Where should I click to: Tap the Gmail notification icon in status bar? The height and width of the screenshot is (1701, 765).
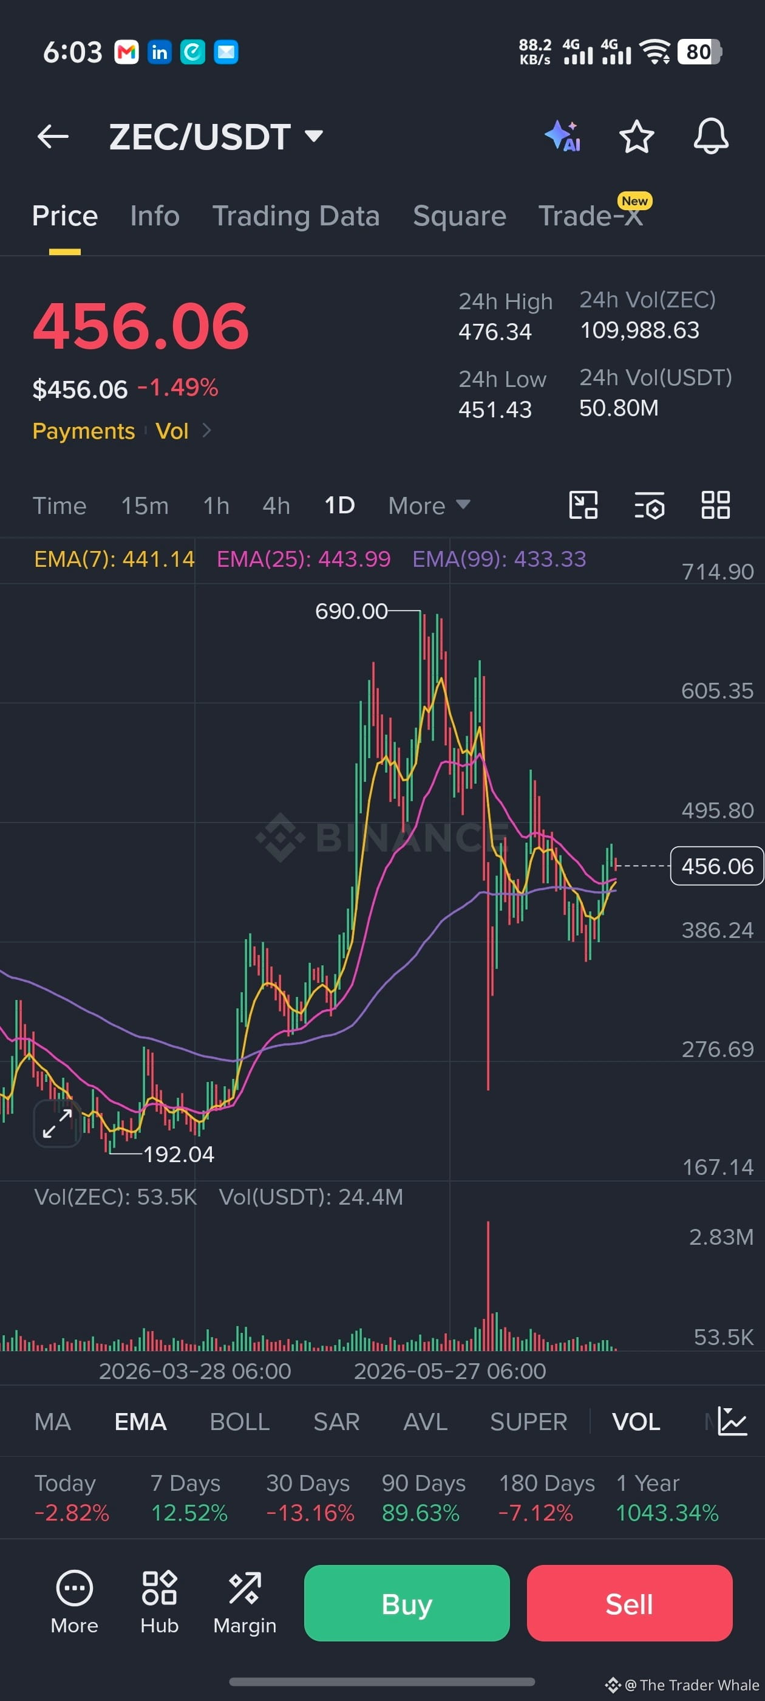point(127,52)
